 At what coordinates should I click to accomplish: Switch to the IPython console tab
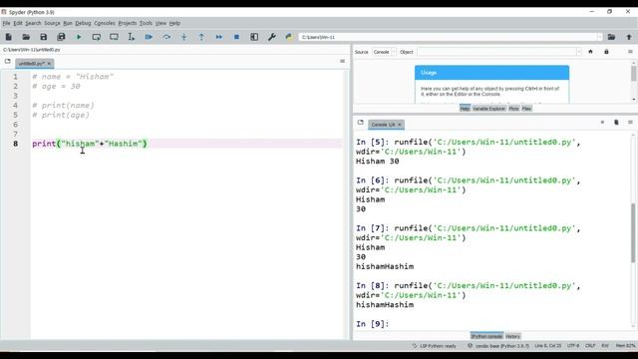[x=486, y=336]
